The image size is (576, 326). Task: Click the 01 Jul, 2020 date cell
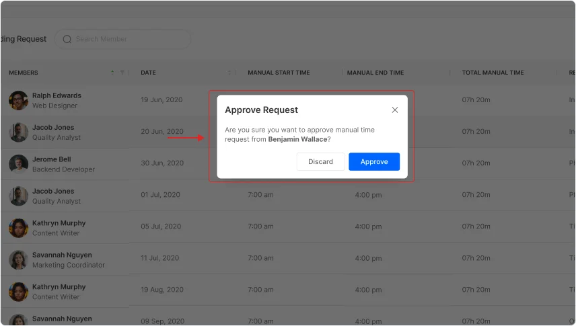[x=160, y=195]
